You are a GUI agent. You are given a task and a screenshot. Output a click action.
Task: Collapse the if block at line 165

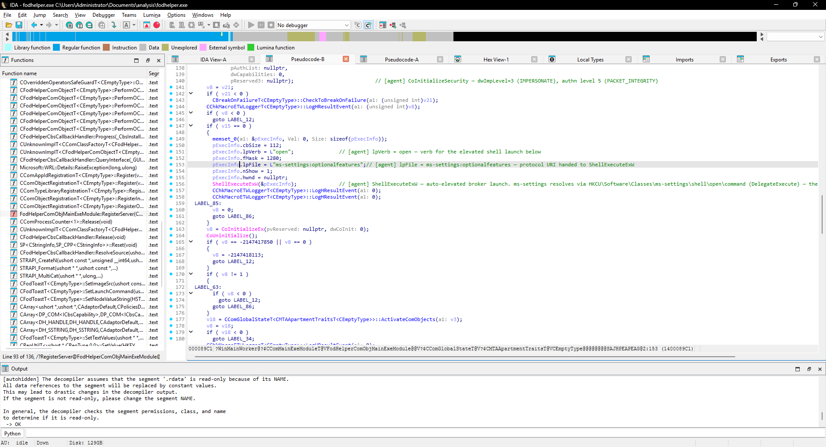click(x=191, y=242)
